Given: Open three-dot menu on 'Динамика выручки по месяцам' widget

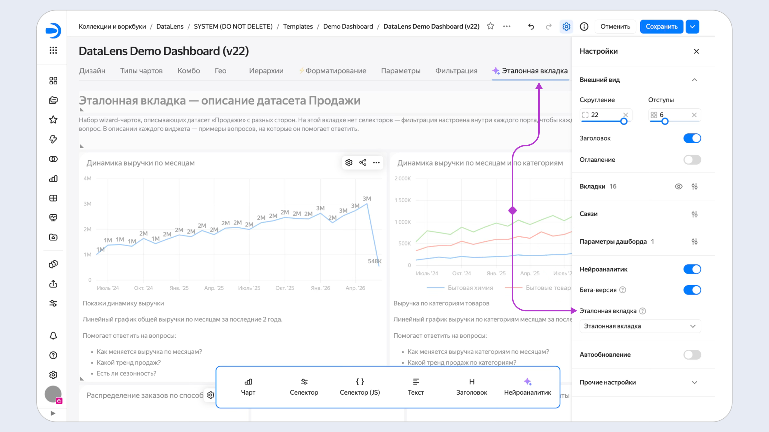Looking at the screenshot, I should (376, 163).
